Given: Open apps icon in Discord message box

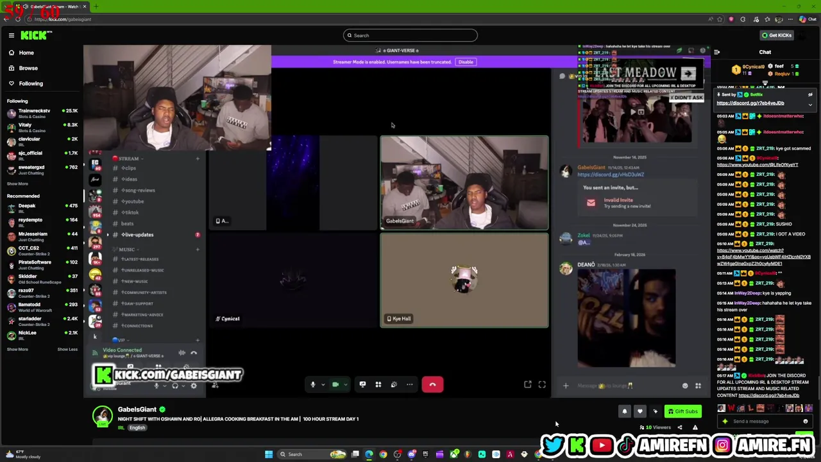Looking at the screenshot, I should coord(698,386).
